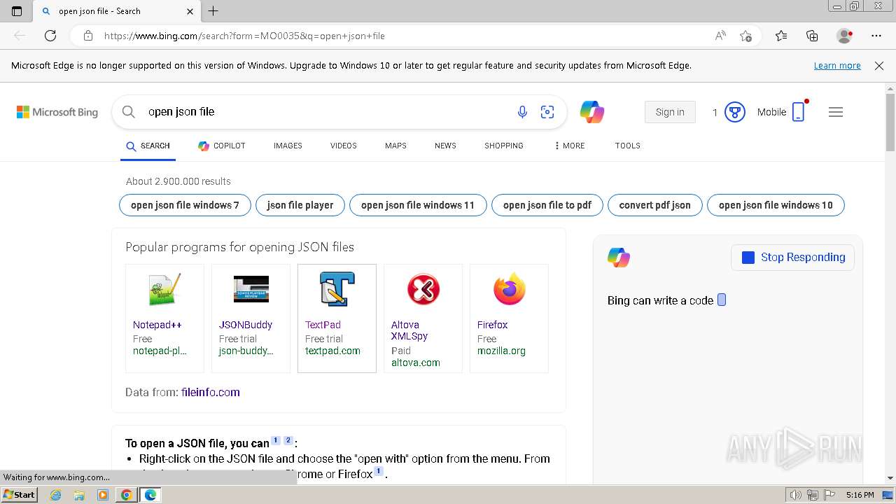Click the site information lock icon

point(88,36)
